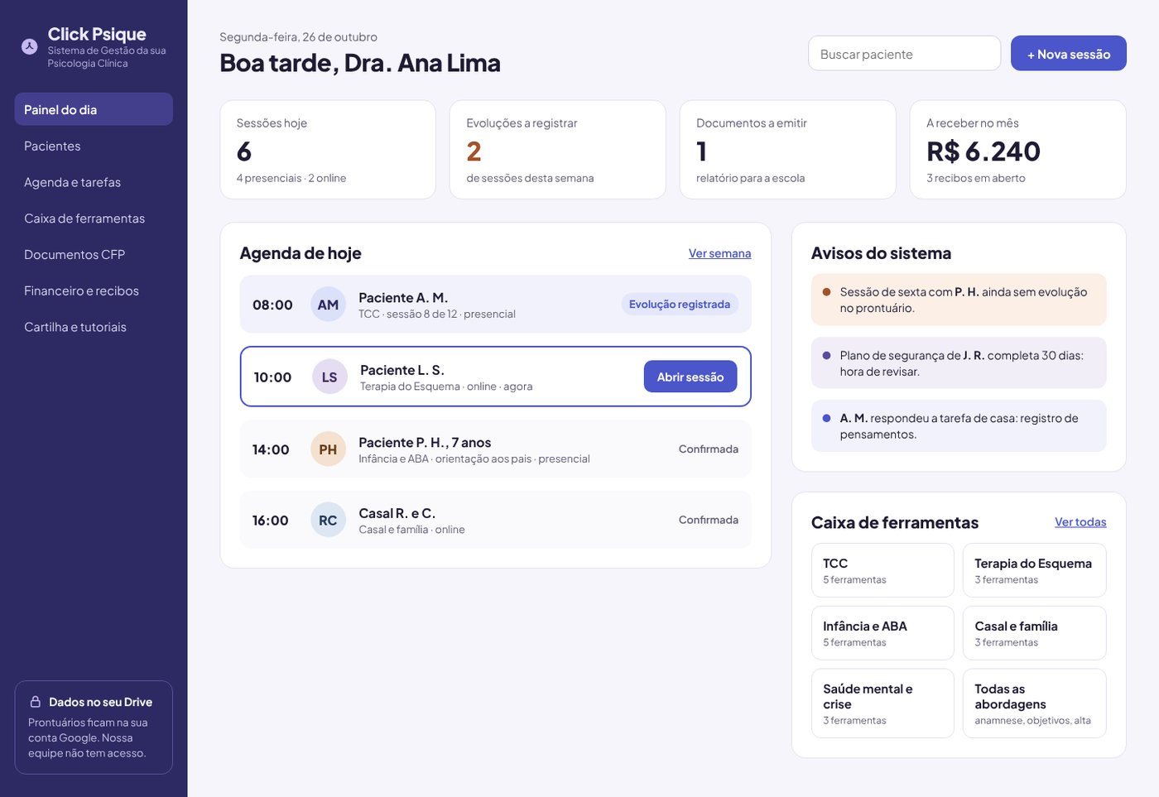
Task: Click the Confirmada status for Casal R. e C.
Action: pos(709,520)
